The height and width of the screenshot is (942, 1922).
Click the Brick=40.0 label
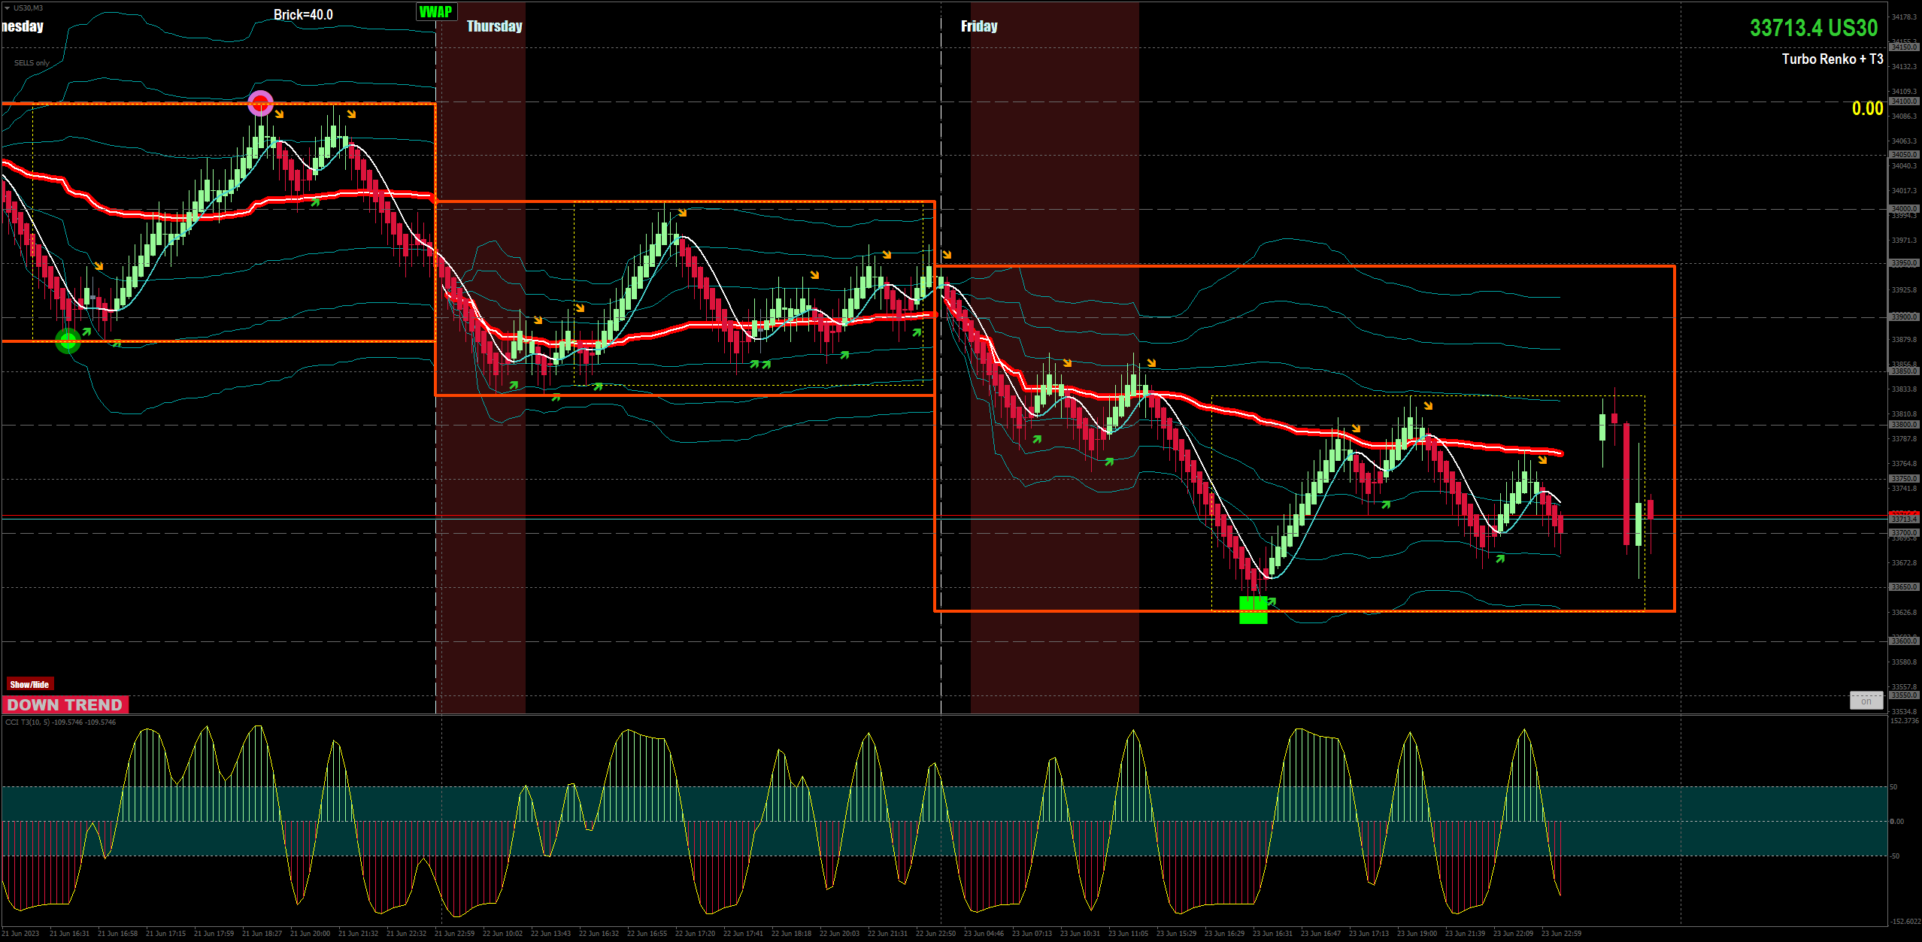point(303,14)
